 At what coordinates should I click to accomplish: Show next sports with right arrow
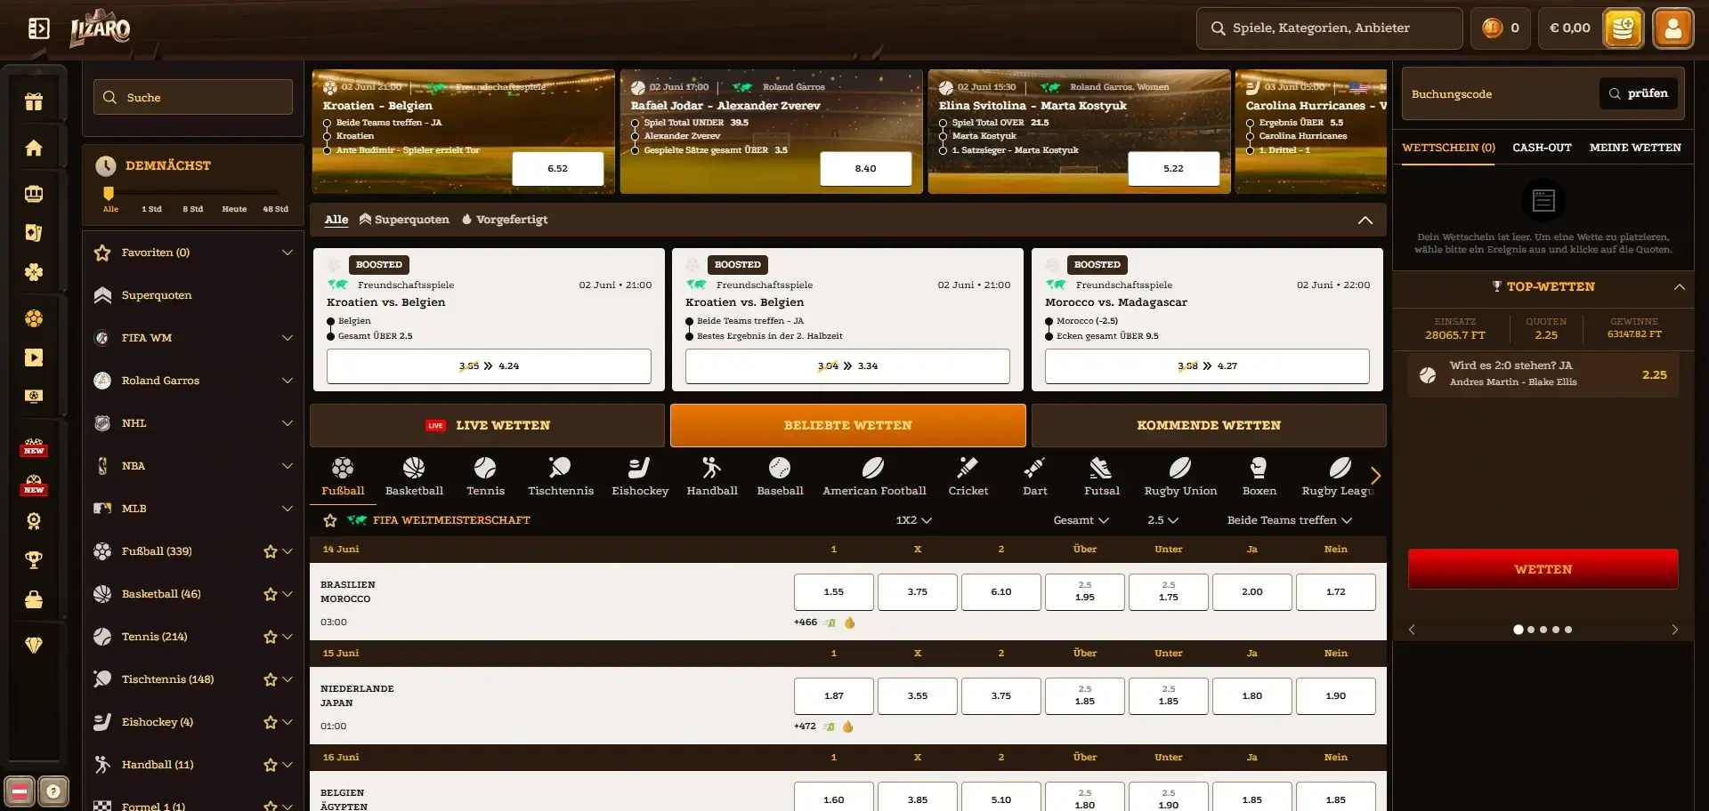[1375, 476]
